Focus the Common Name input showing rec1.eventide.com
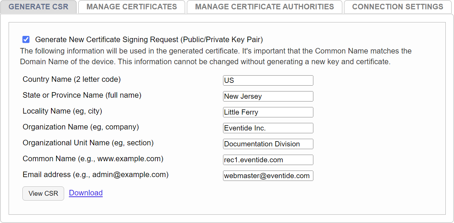454x223 pixels. tap(268, 160)
